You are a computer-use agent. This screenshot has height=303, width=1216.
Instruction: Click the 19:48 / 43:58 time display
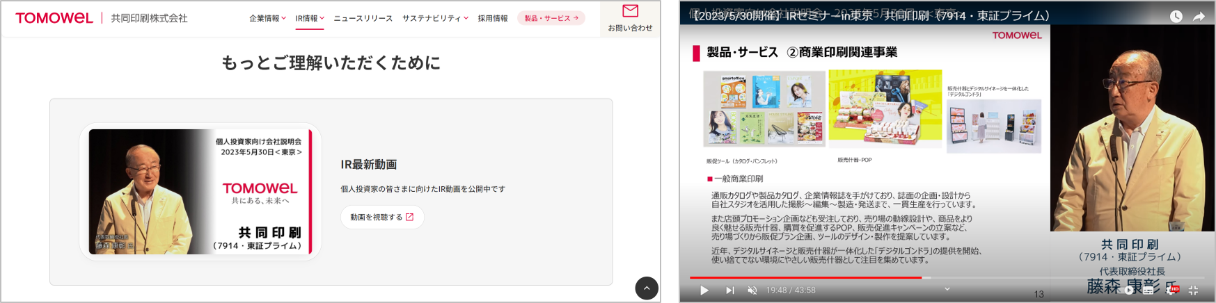pos(791,290)
